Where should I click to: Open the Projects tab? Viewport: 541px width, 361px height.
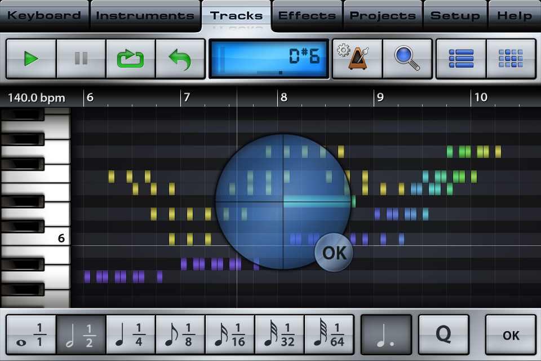[383, 16]
